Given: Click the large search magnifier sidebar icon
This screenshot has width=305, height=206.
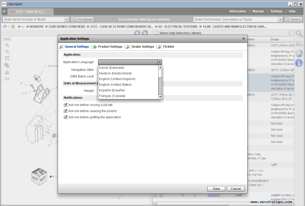Looking at the screenshot, I should [299, 34].
